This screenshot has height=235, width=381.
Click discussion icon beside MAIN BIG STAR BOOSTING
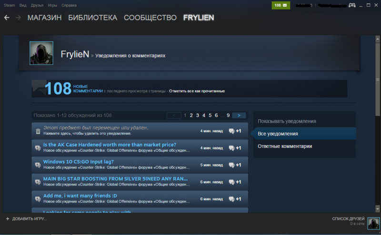click(x=38, y=182)
